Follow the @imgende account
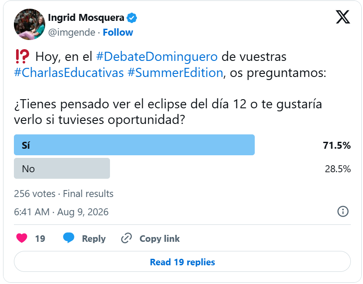Viewport: 363px width, 284px height. pos(118,33)
